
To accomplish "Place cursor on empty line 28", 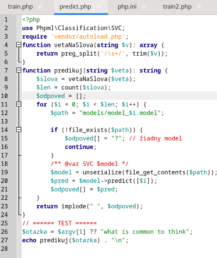I will (x=107, y=249).
